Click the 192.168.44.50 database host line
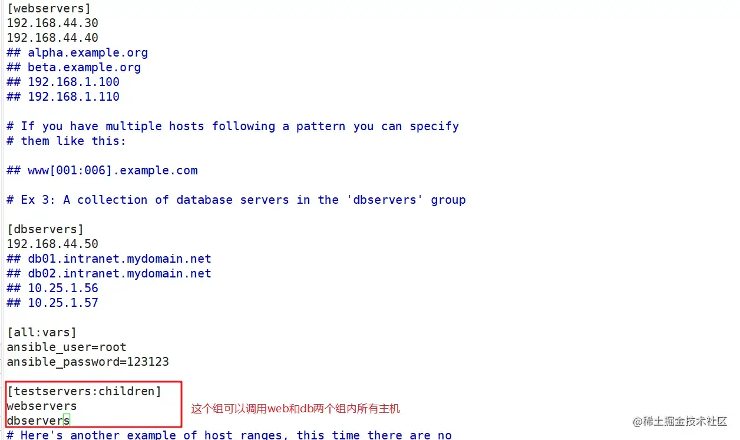 tap(52, 244)
